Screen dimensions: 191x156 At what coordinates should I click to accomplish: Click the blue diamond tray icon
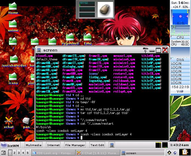click(x=175, y=153)
